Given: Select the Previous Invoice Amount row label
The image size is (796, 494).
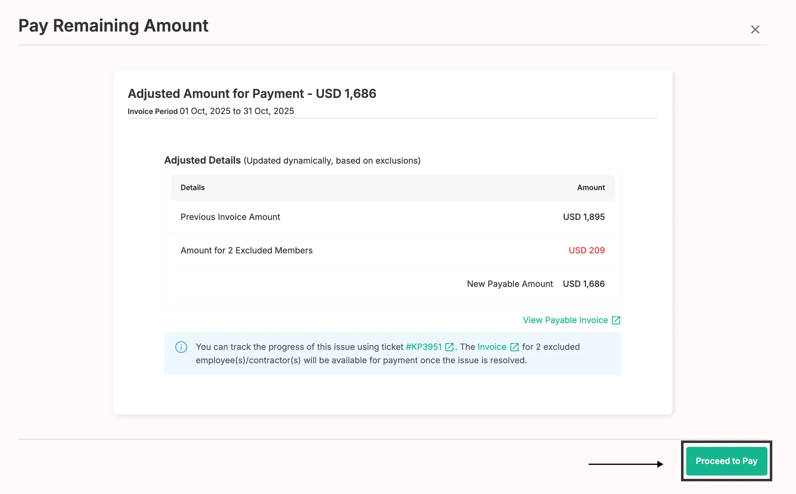Looking at the screenshot, I should tap(230, 217).
